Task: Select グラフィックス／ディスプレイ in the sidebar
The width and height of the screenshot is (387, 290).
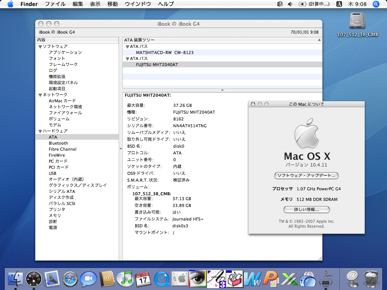Action: (x=77, y=185)
